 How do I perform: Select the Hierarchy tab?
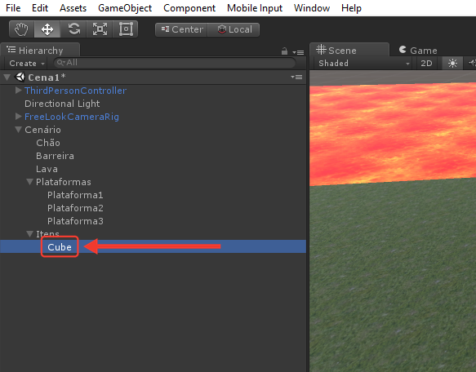(40, 50)
